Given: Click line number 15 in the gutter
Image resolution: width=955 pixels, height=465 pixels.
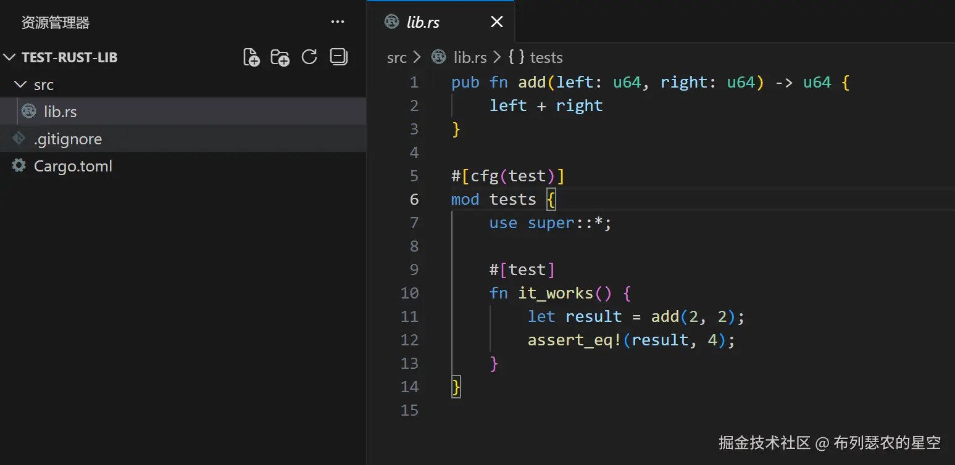Looking at the screenshot, I should [409, 410].
